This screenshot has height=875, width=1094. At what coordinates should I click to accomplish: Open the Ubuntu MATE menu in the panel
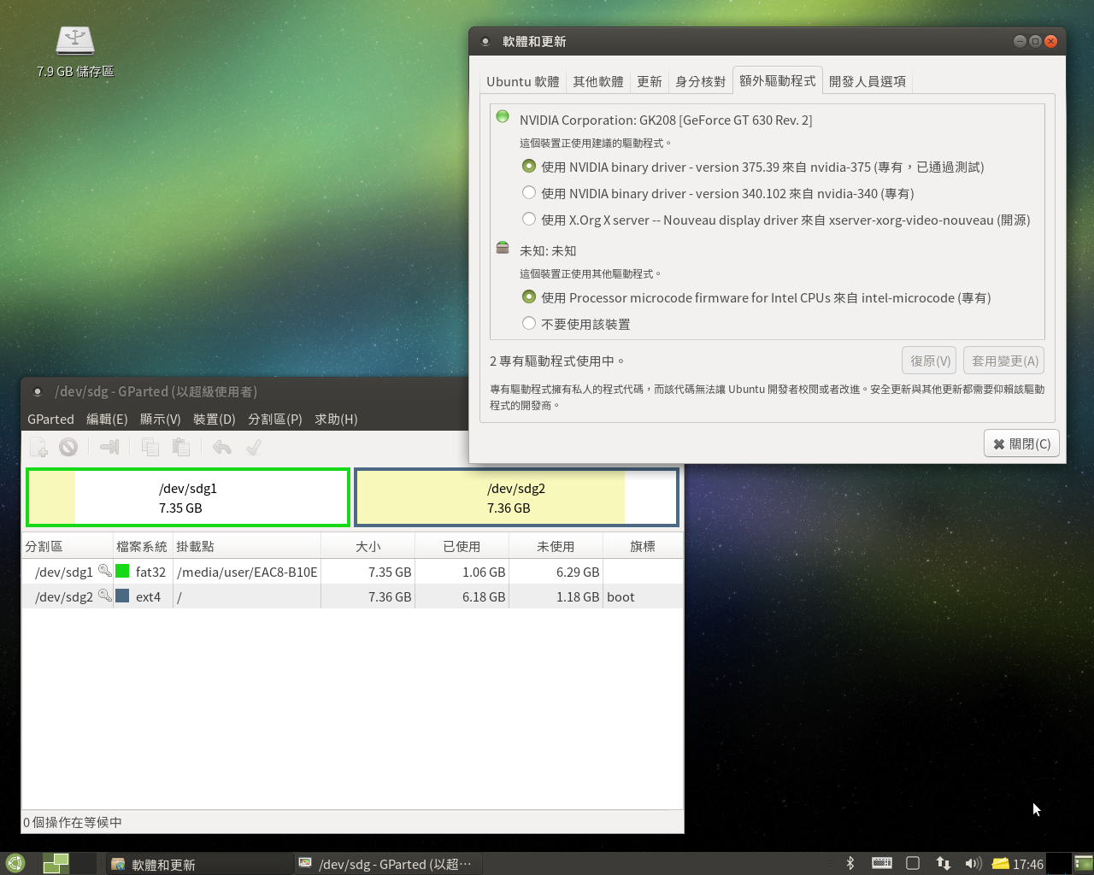(15, 863)
